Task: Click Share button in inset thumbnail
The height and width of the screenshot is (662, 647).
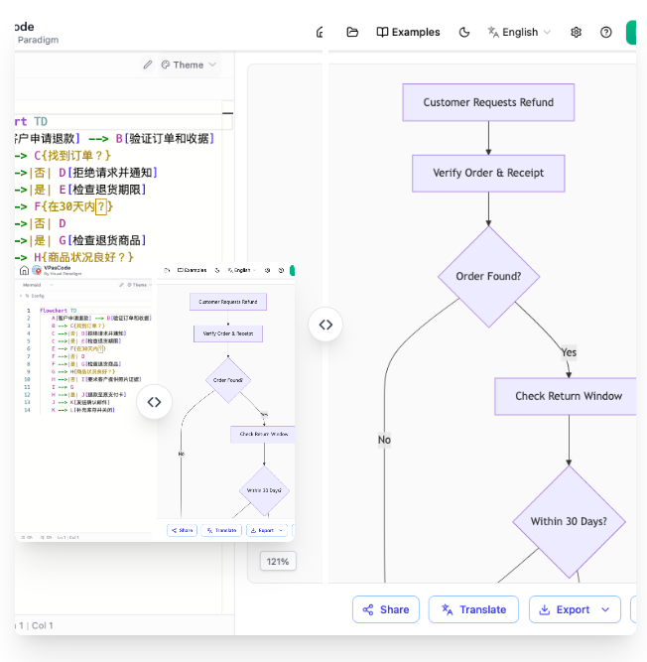Action: click(182, 530)
